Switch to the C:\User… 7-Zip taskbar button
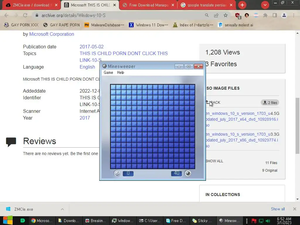The width and height of the screenshot is (300, 225). click(x=150, y=221)
